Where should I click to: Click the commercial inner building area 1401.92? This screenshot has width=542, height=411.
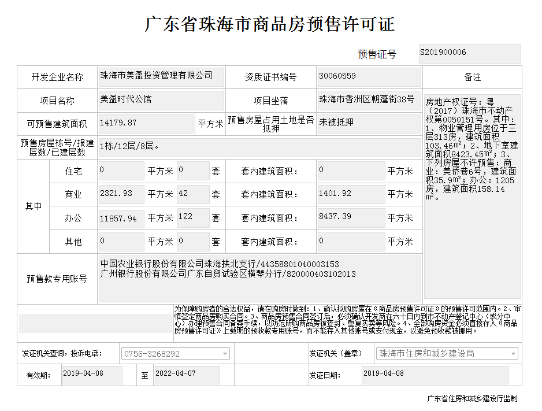pyautogui.click(x=351, y=195)
